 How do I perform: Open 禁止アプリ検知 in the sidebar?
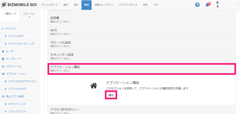coord(15,97)
